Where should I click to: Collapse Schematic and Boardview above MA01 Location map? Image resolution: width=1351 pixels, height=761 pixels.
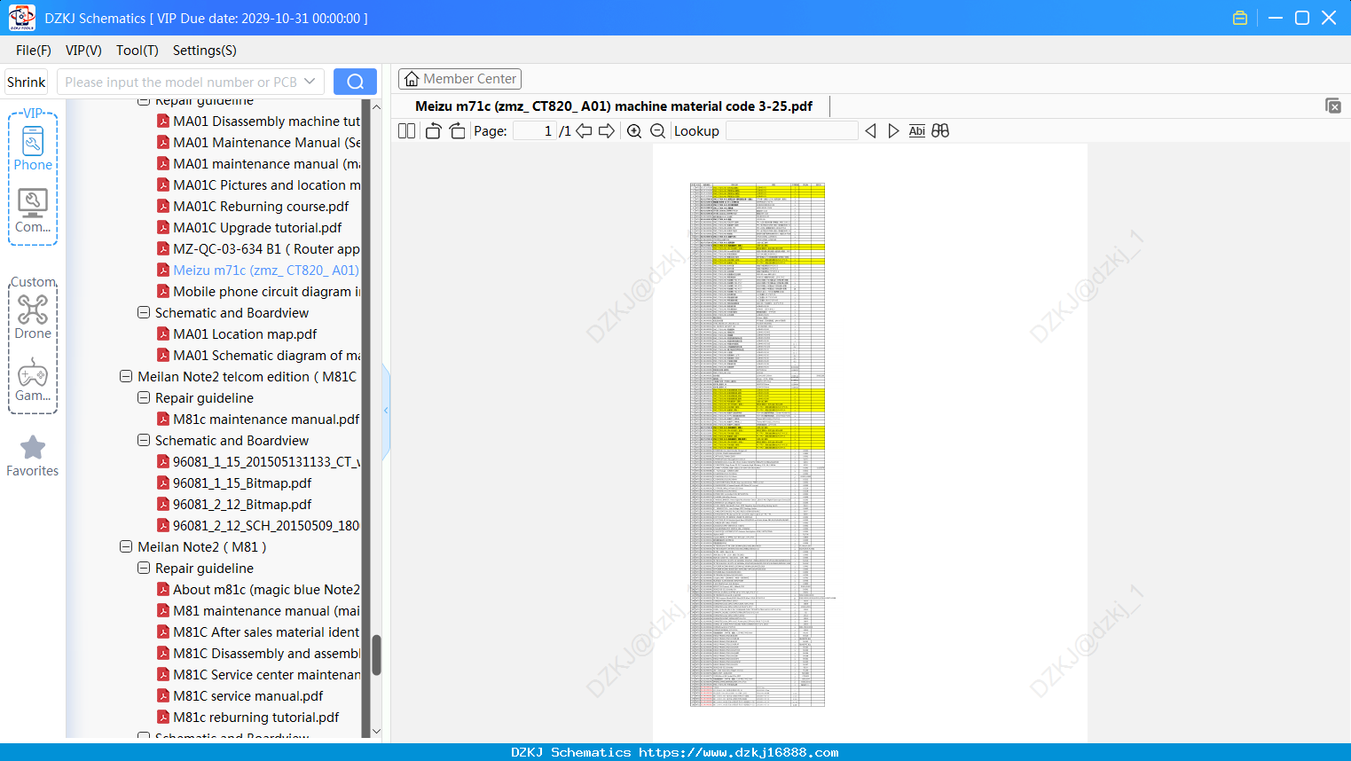(x=144, y=313)
